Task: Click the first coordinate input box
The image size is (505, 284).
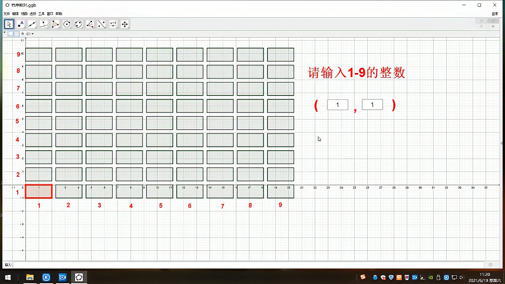Action: point(338,105)
